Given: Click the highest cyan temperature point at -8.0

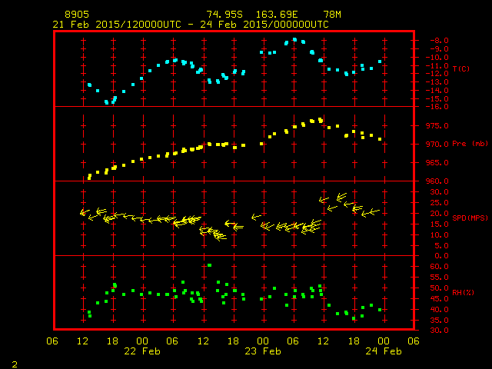Looking at the screenshot, I should (x=294, y=40).
